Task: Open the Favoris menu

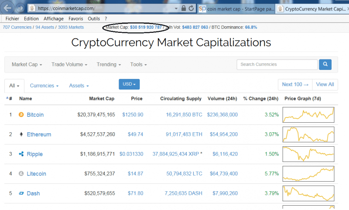Action: tap(75, 19)
